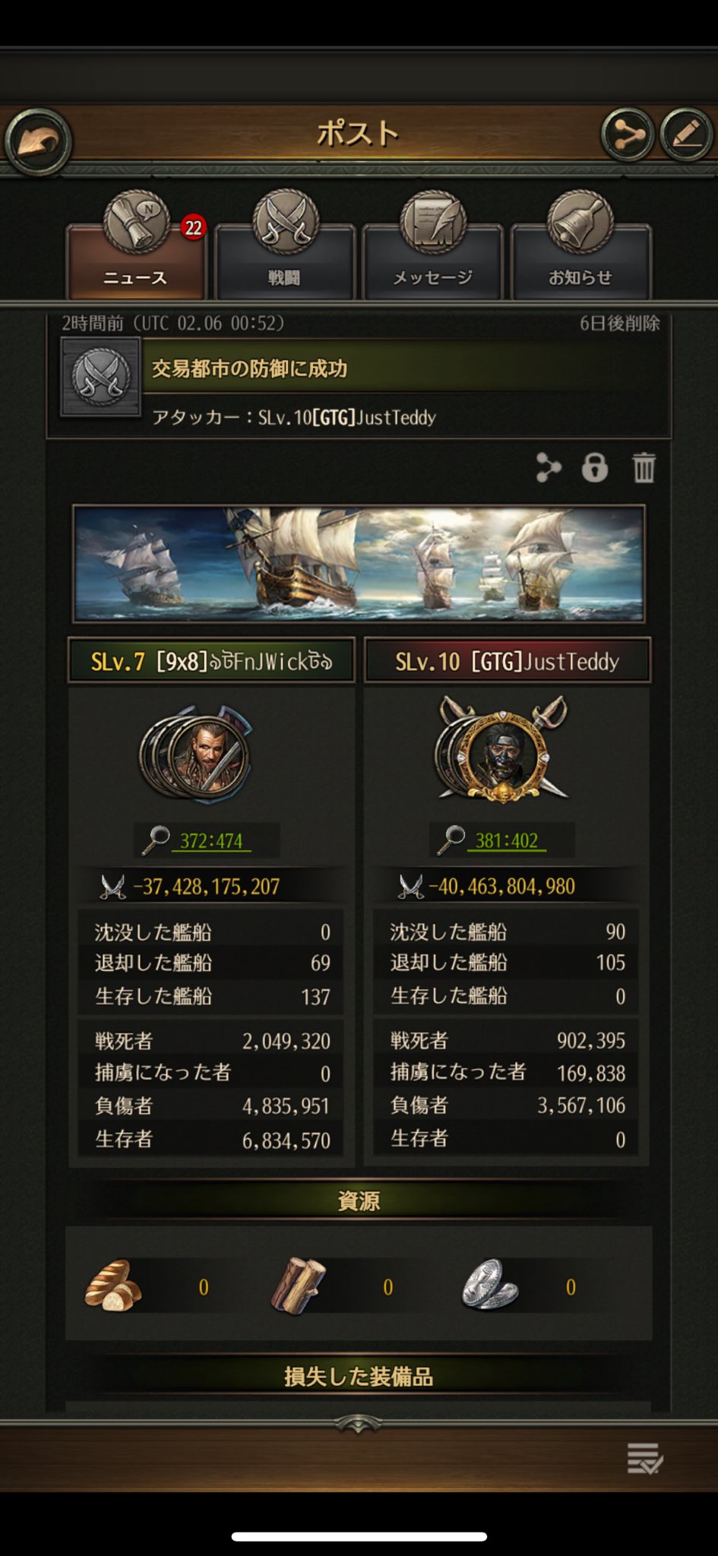This screenshot has width=718, height=1556.
Task: Tap the back arrow button
Action: click(38, 141)
